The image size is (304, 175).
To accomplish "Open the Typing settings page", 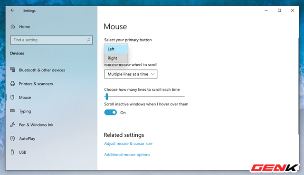I will coord(25,111).
